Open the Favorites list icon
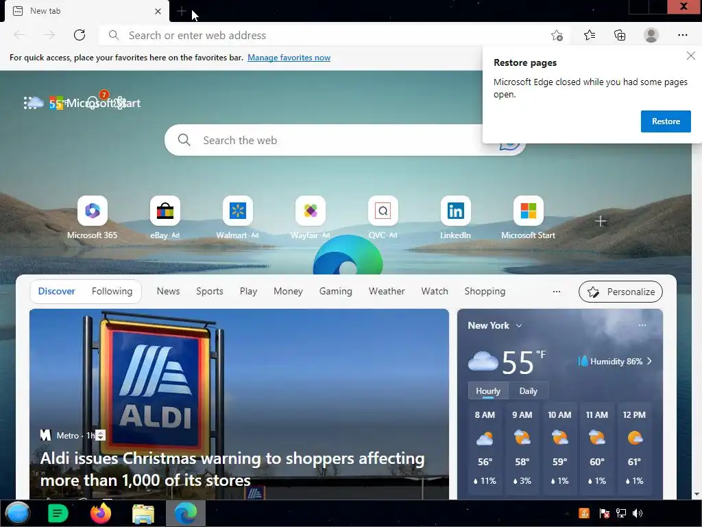This screenshot has width=702, height=527. [589, 35]
